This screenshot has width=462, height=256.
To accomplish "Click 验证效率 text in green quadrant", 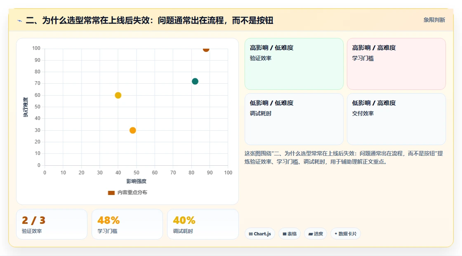I will pyautogui.click(x=260, y=58).
